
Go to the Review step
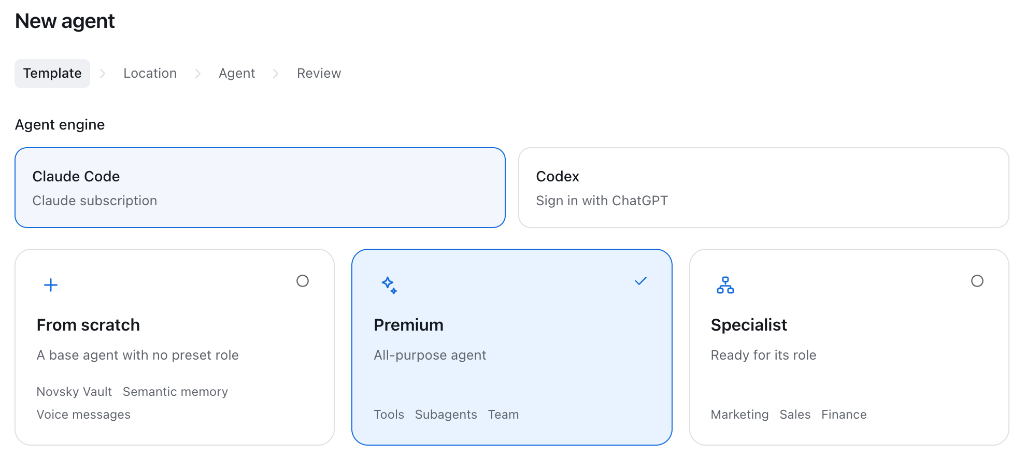click(x=319, y=74)
